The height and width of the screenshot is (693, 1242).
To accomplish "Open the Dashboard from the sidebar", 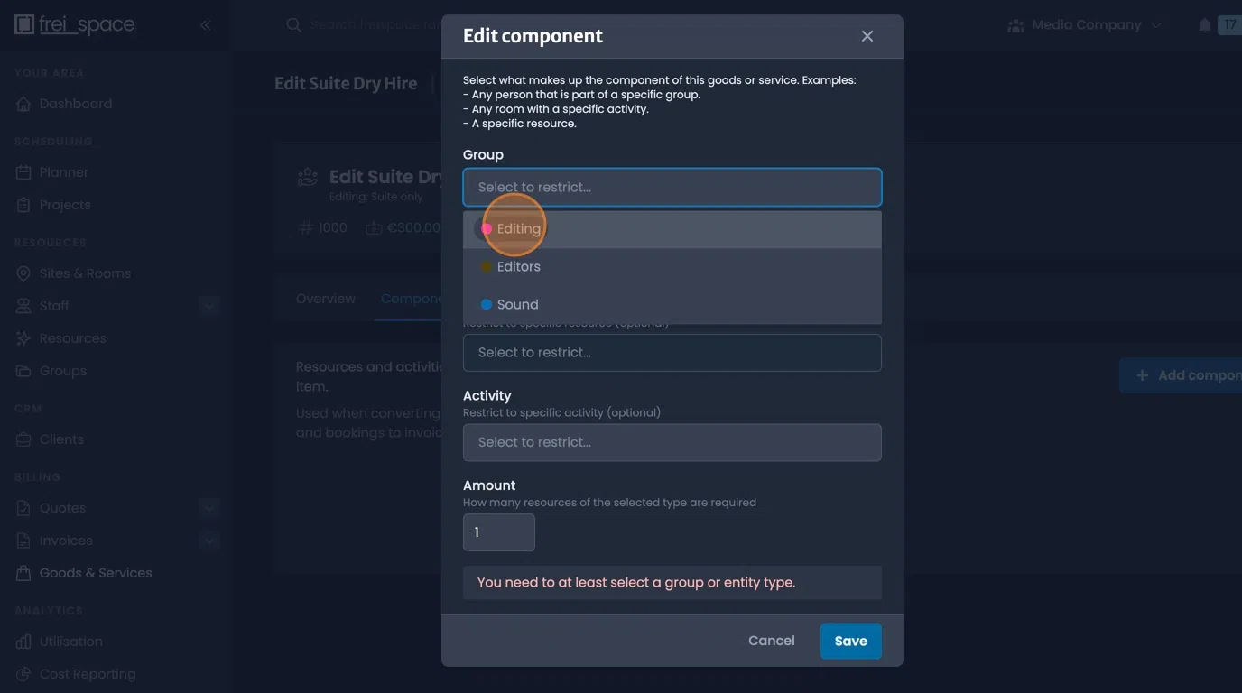I will click(76, 102).
